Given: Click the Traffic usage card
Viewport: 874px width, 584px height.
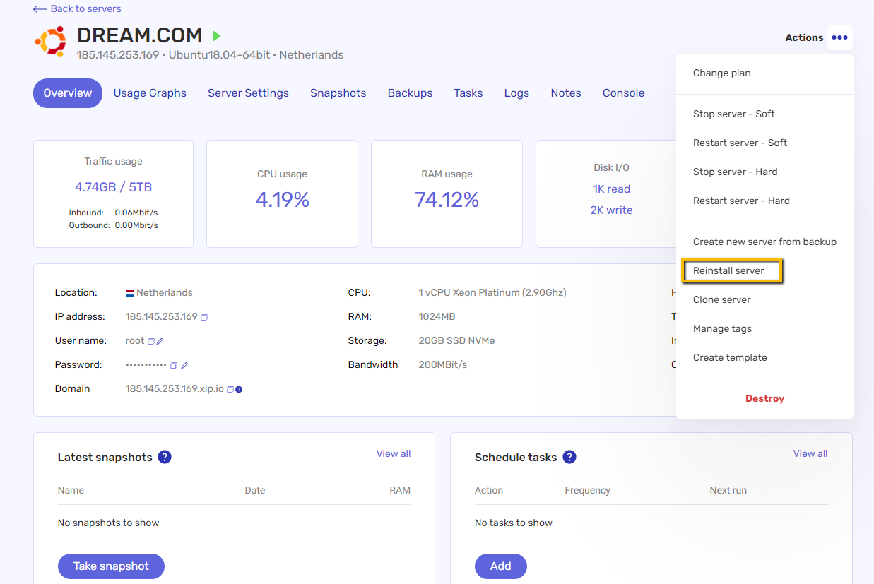Looking at the screenshot, I should click(x=113, y=193).
